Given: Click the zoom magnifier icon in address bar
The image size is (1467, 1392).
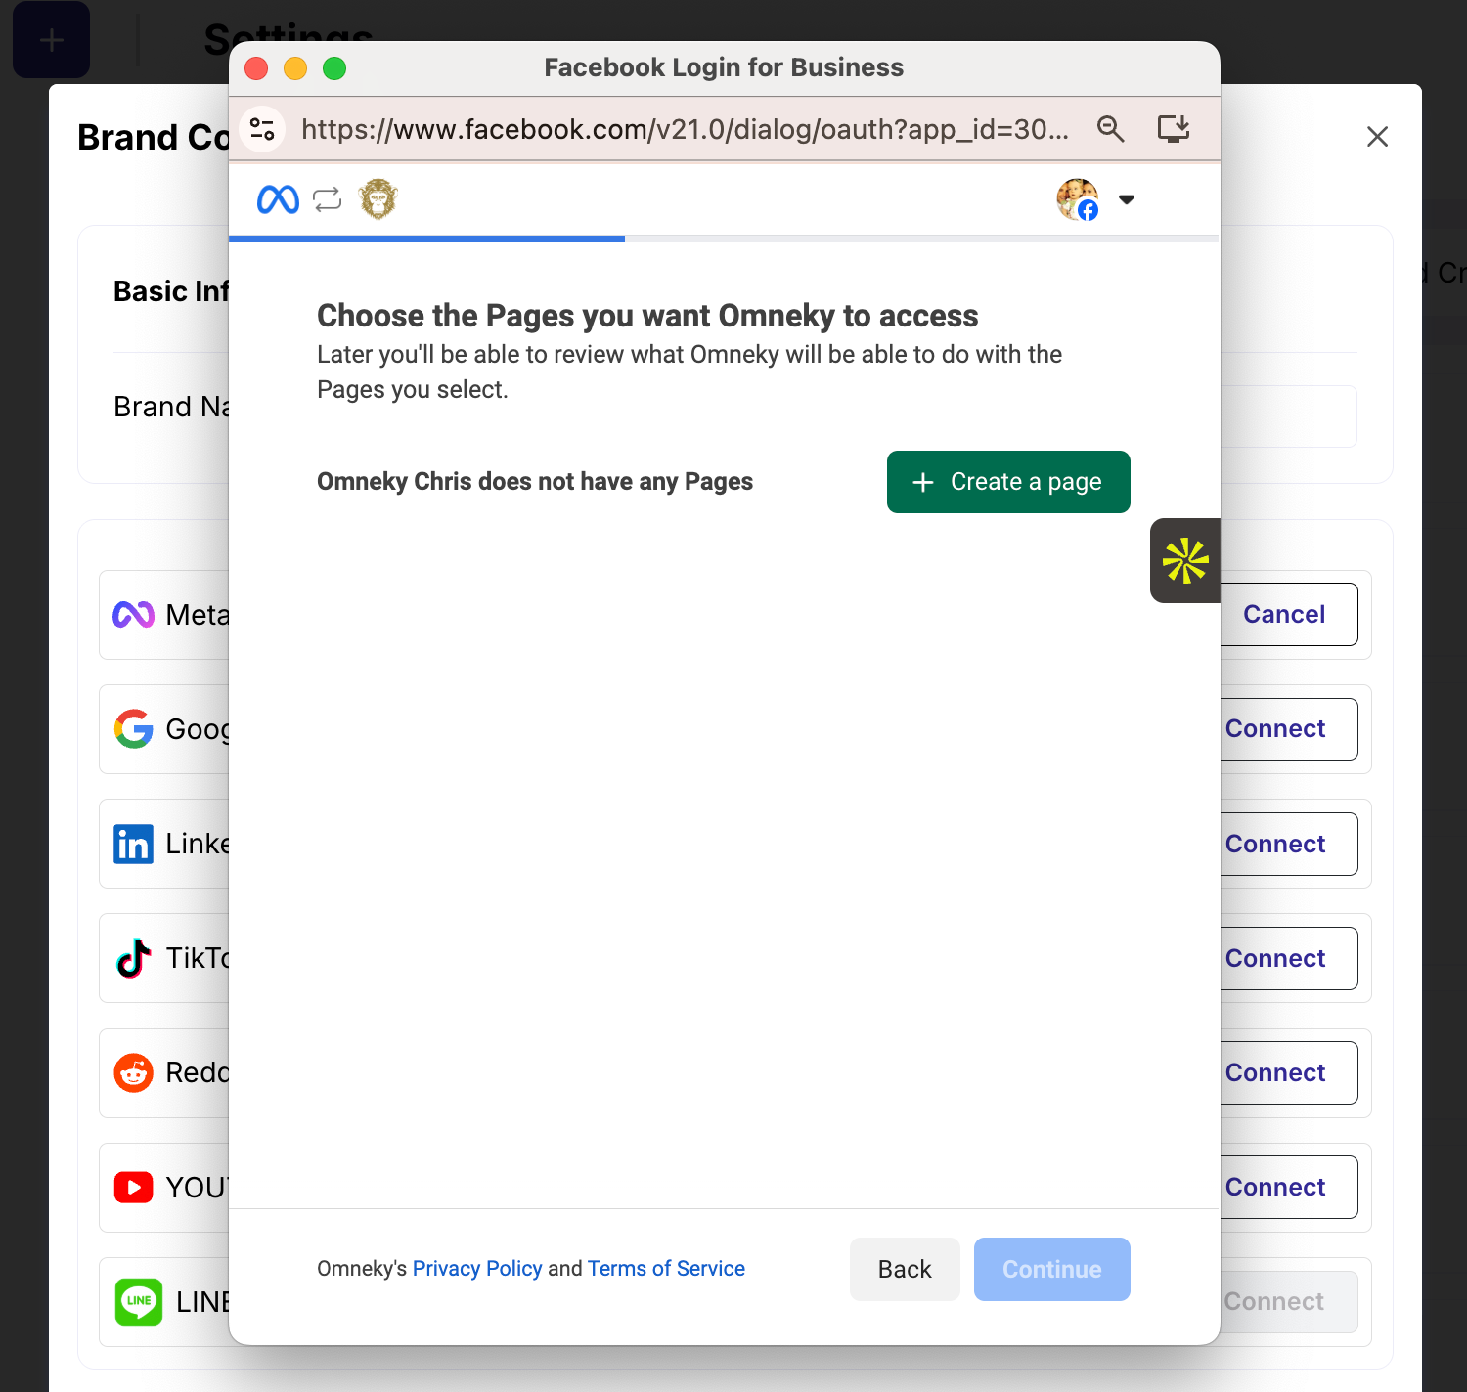Looking at the screenshot, I should tap(1110, 129).
